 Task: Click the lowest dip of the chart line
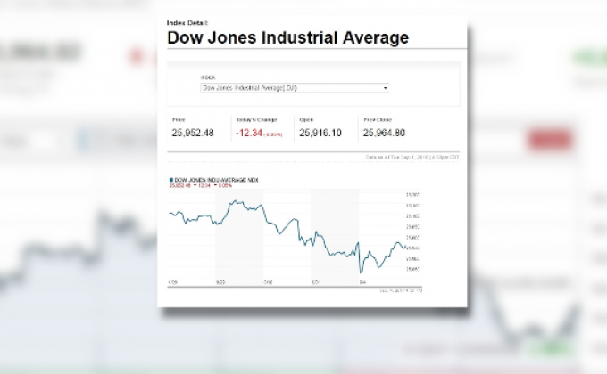[362, 272]
